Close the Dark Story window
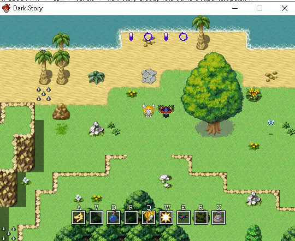295x241 pixels. coord(285,8)
